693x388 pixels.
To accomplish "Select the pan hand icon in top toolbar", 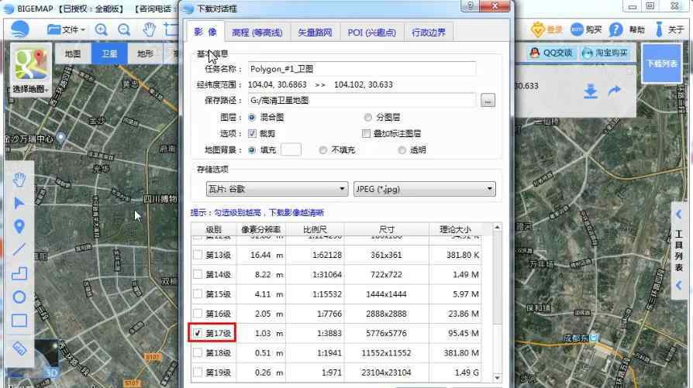I will coord(150,29).
